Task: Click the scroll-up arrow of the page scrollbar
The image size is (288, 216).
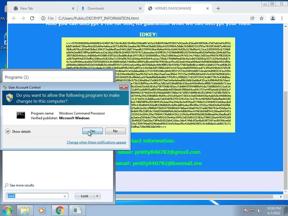Action: pyautogui.click(x=285, y=26)
